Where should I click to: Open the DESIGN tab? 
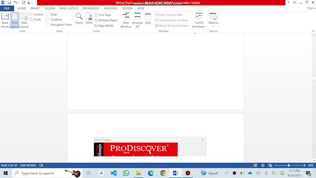pos(50,8)
